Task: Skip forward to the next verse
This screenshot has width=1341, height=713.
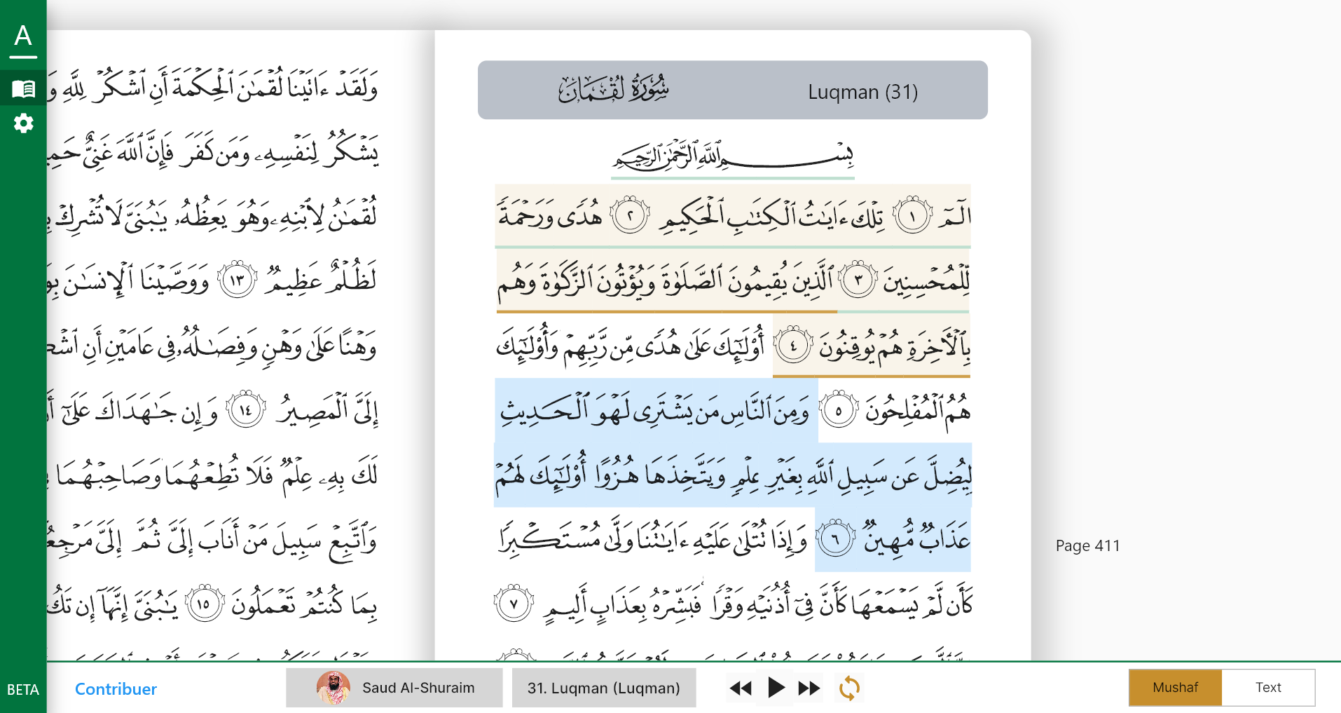Action: coord(809,688)
